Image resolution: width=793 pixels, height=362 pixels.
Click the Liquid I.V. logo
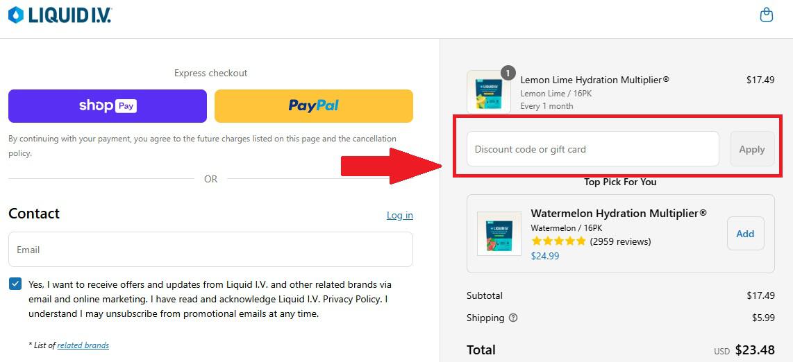[60, 15]
